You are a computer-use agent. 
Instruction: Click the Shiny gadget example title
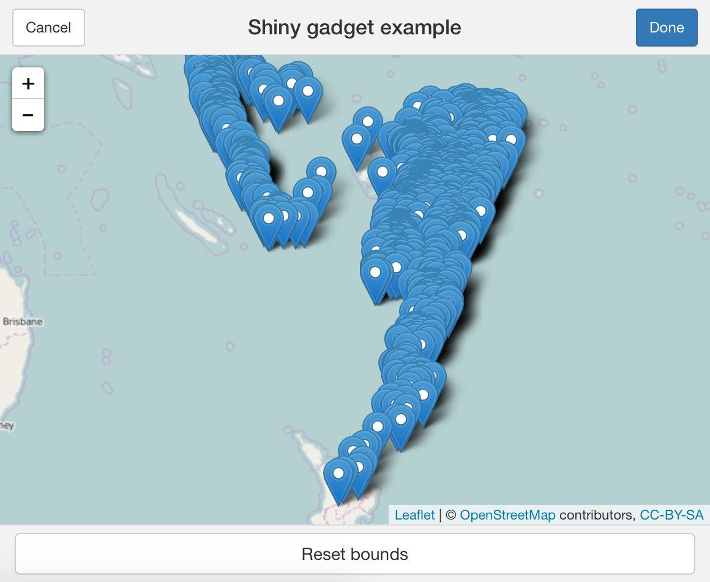coord(354,27)
